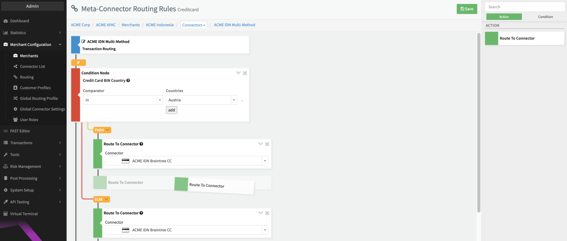567x241 pixels.
Task: Click the green Save button
Action: pos(467,9)
